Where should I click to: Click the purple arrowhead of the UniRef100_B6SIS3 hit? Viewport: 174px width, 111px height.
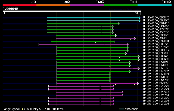139,68
